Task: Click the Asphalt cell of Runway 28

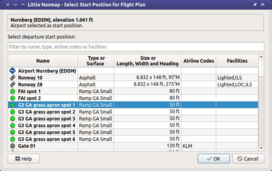Action: pos(96,85)
